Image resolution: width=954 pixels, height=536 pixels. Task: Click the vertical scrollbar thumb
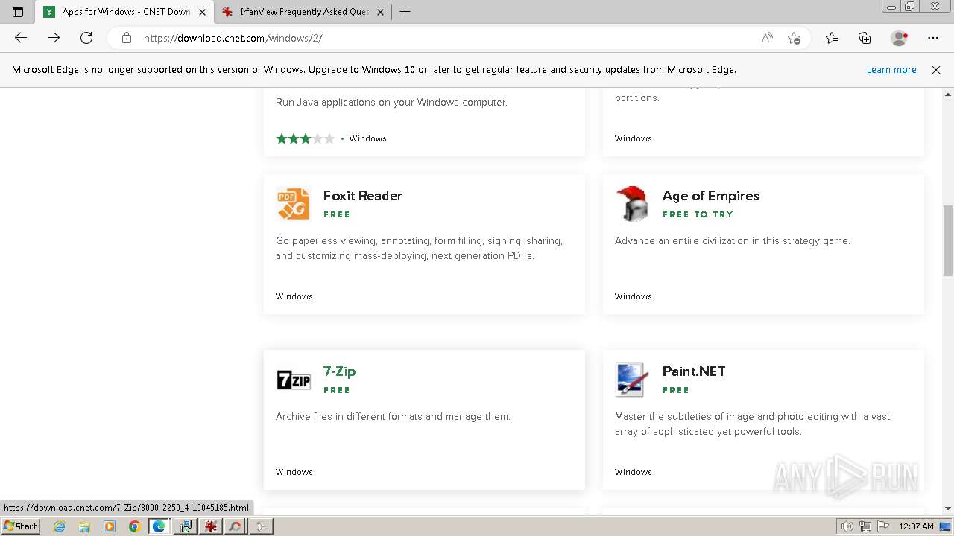[948, 240]
